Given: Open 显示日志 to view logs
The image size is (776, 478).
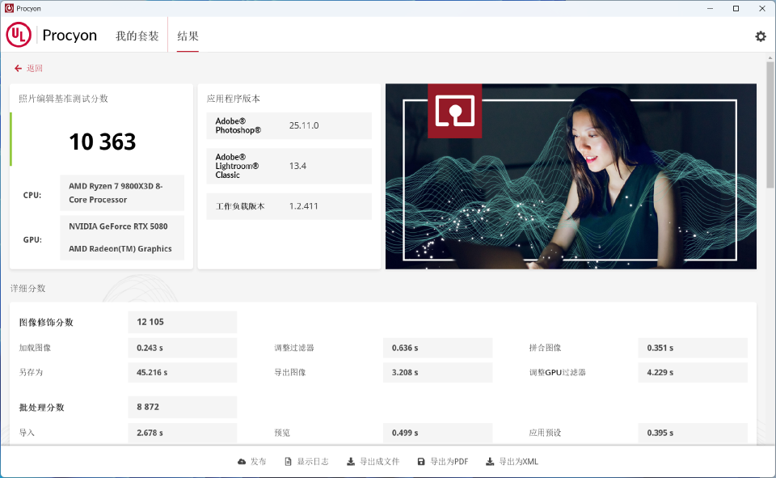Looking at the screenshot, I should coord(313,462).
